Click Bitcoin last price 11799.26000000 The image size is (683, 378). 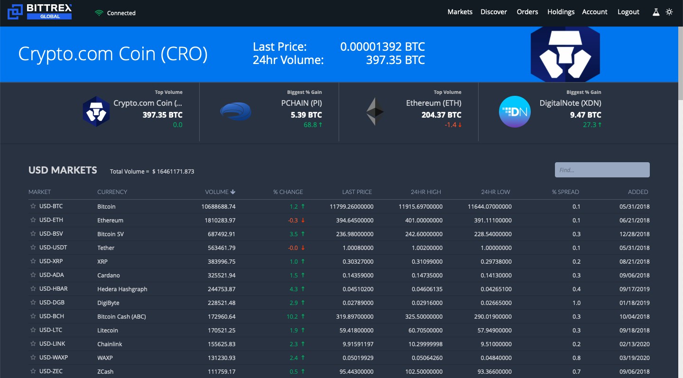[x=351, y=206]
